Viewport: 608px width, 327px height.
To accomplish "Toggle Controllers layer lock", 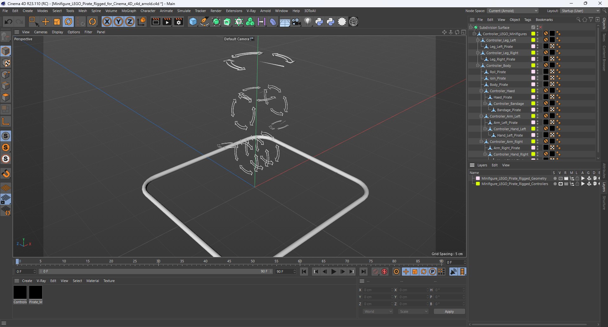I will tap(577, 184).
